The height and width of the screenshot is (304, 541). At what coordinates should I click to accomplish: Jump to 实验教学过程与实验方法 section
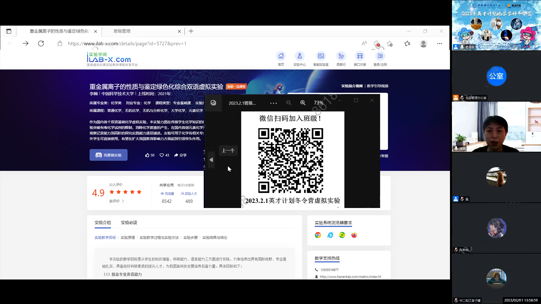(159, 238)
